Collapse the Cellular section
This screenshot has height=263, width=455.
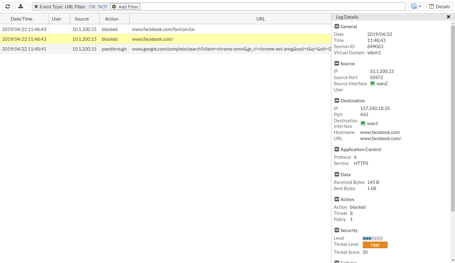click(336, 262)
